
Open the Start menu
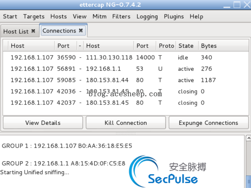[10, 16]
